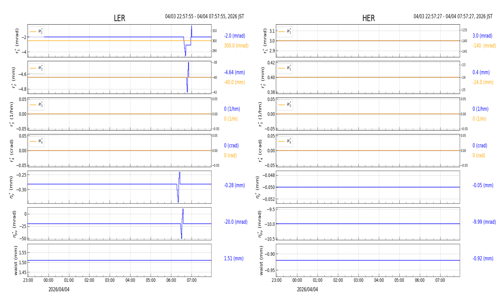497x304 pixels.
Task: Select the HER value -0.05 (mm)
Action: point(483,185)
